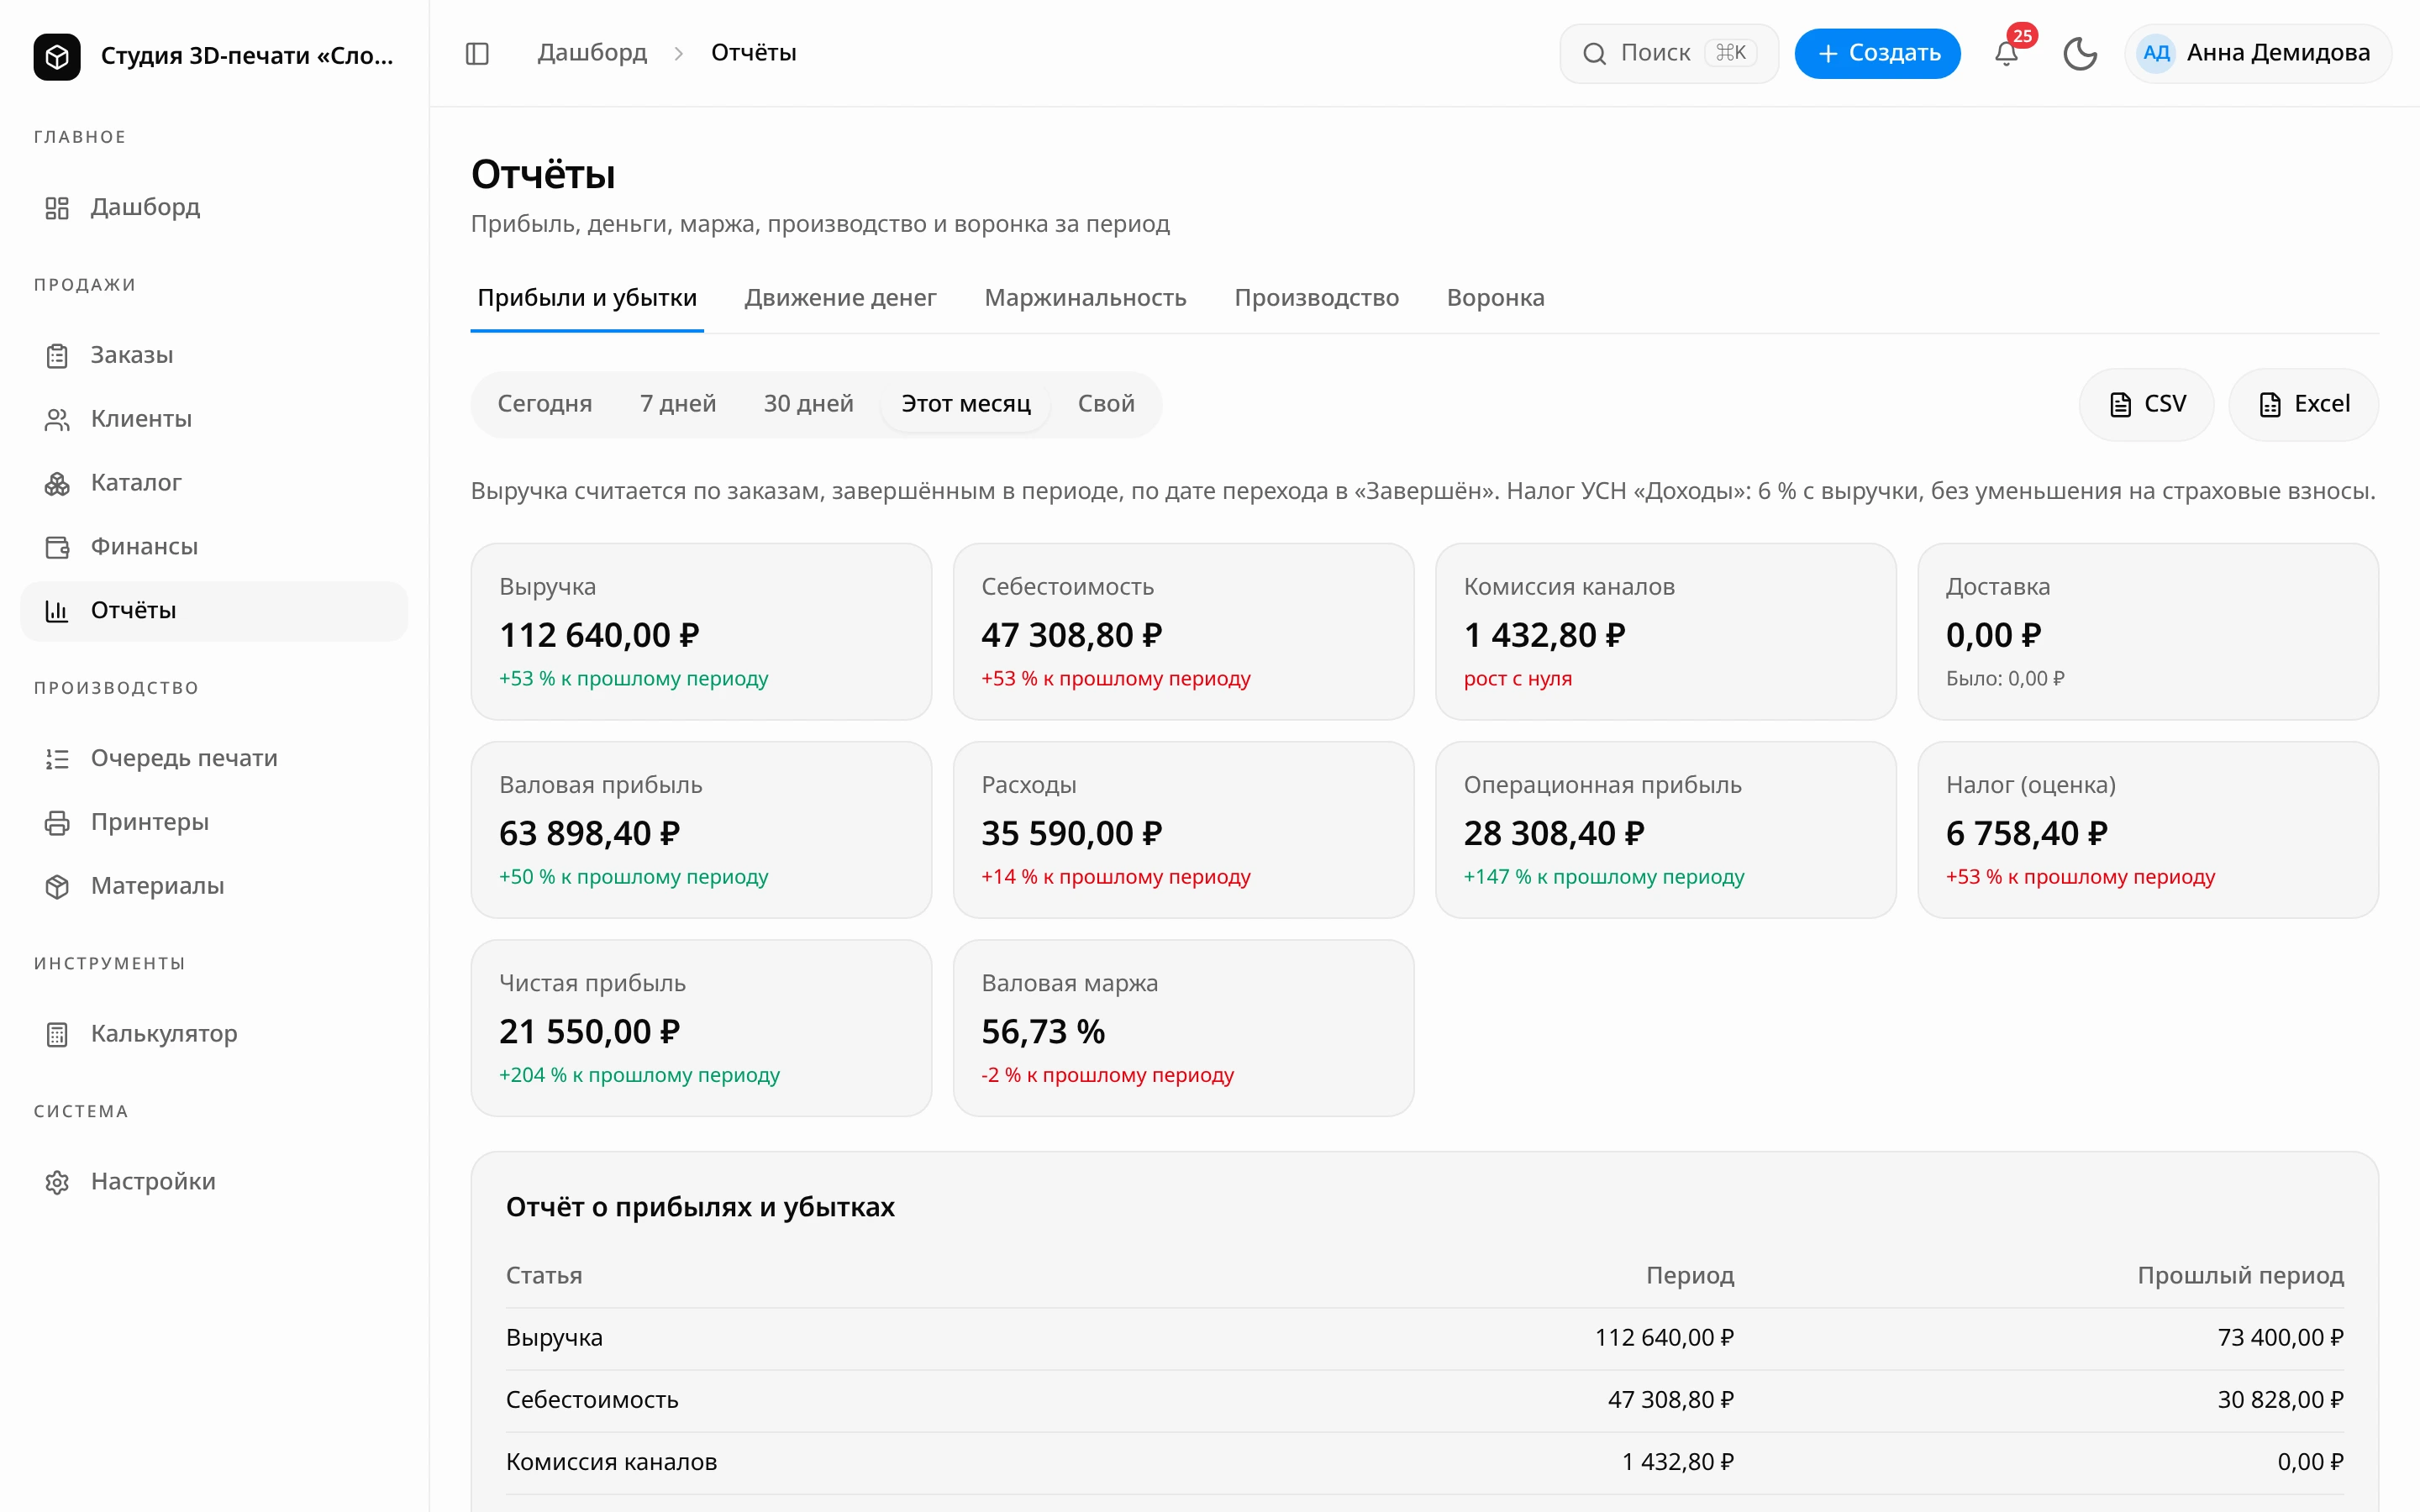Viewport: 2420px width, 1512px height.
Task: Click the Чистая прибыль metric card
Action: [x=701, y=1027]
